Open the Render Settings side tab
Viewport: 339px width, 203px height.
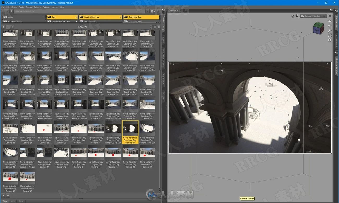click(x=337, y=66)
